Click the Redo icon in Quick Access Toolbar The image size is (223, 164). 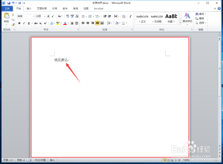pos(20,3)
